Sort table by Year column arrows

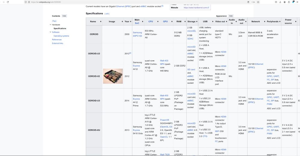131,21
